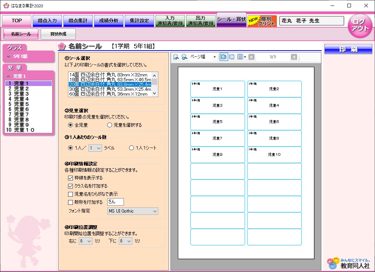The image size is (375, 272).
Task: Select single page view icon
Action: 224,57
